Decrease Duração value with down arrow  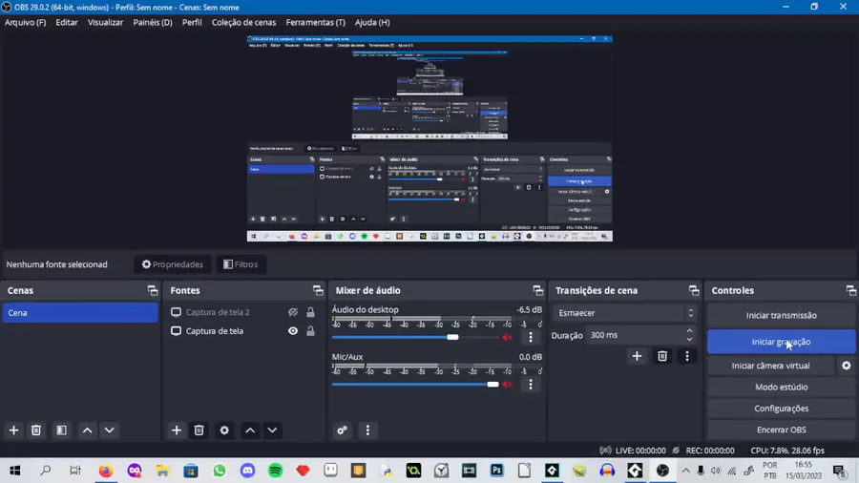pos(690,339)
